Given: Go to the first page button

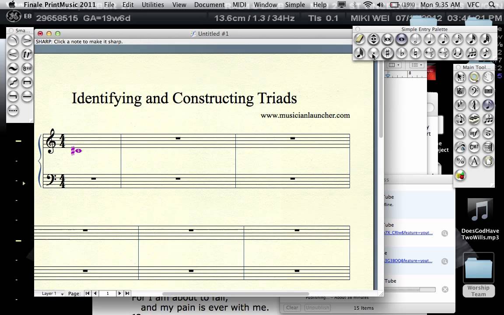Looking at the screenshot, I should [87, 293].
